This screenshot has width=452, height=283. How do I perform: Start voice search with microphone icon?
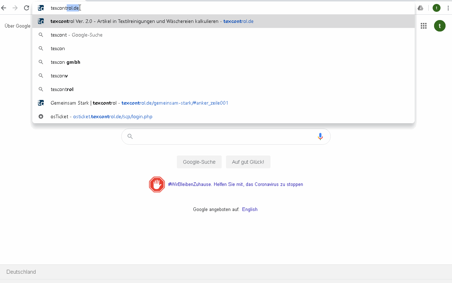point(320,136)
